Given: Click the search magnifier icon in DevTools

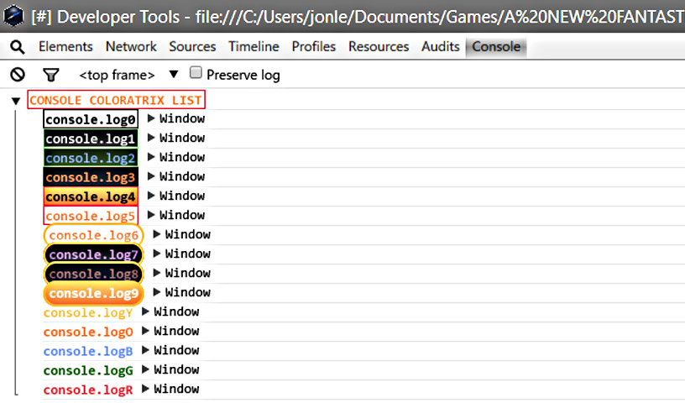Looking at the screenshot, I should 17,47.
